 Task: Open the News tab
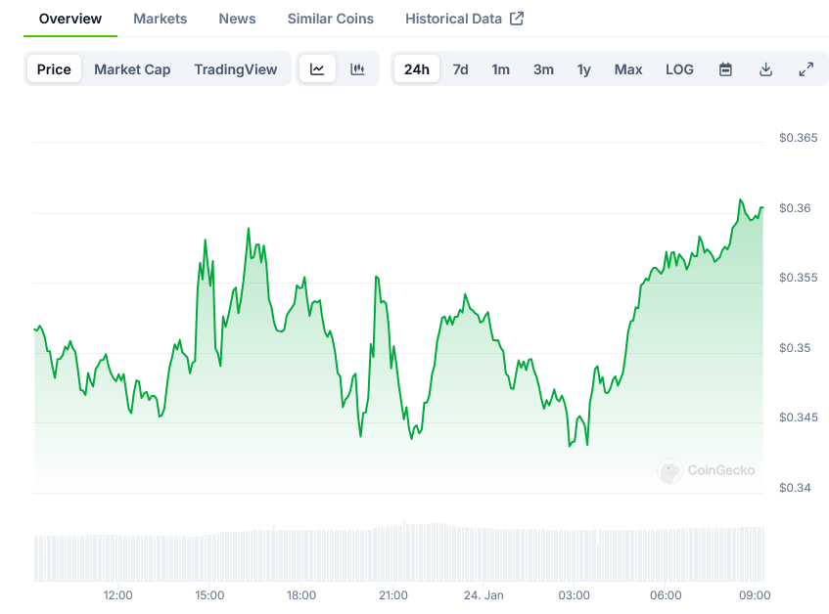(x=237, y=19)
